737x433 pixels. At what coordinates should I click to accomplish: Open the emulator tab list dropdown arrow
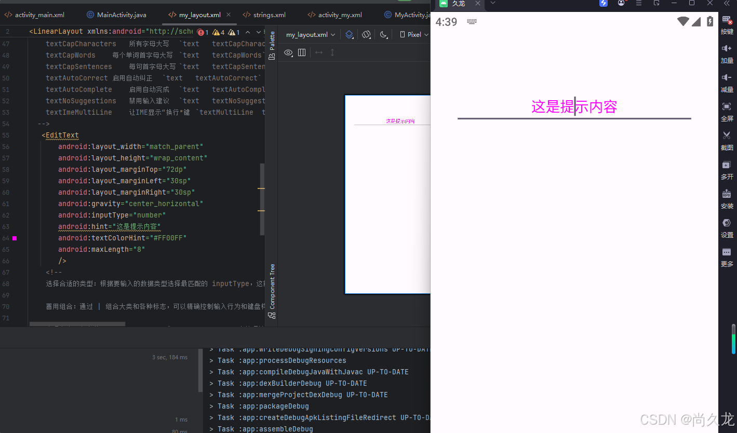pyautogui.click(x=493, y=3)
